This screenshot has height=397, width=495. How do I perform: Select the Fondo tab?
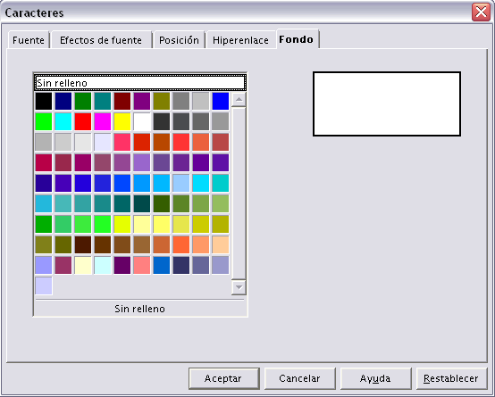pos(297,39)
